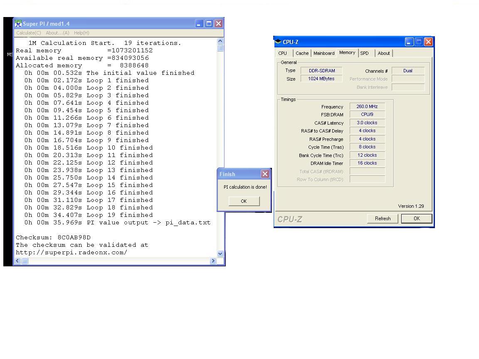Click the 'Loop 1 finished' line

[86, 80]
